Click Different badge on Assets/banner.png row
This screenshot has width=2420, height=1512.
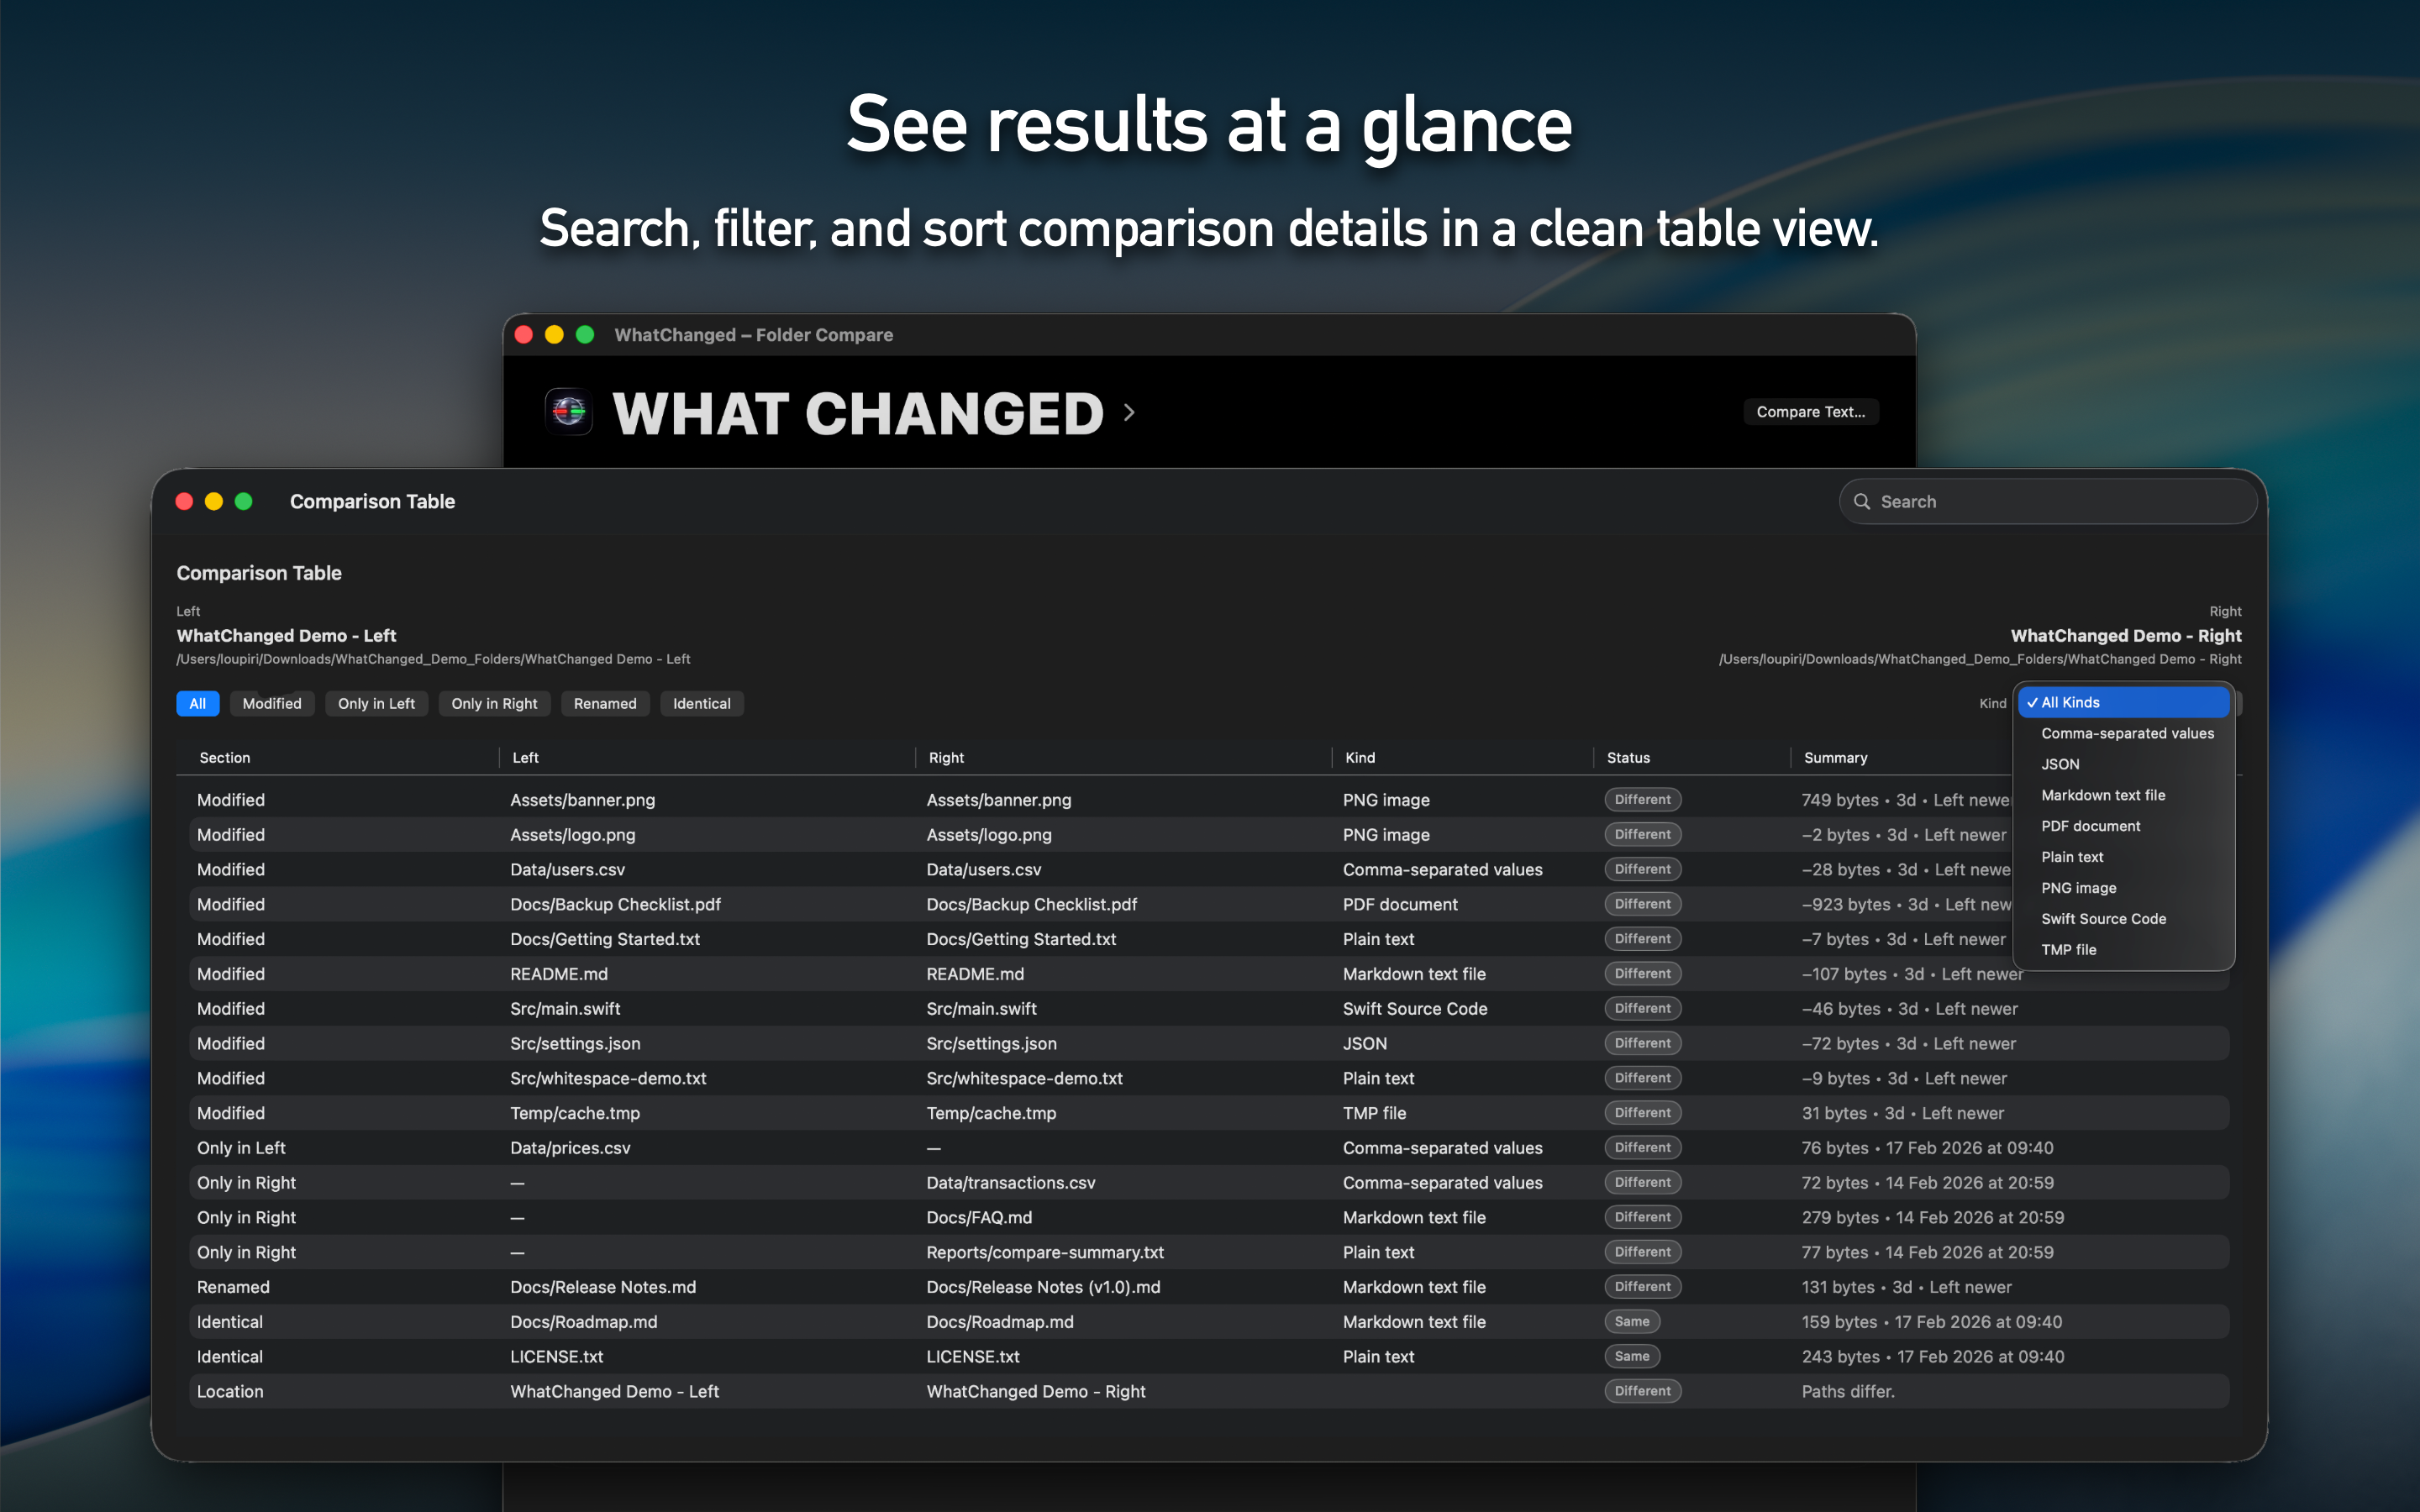(1642, 799)
